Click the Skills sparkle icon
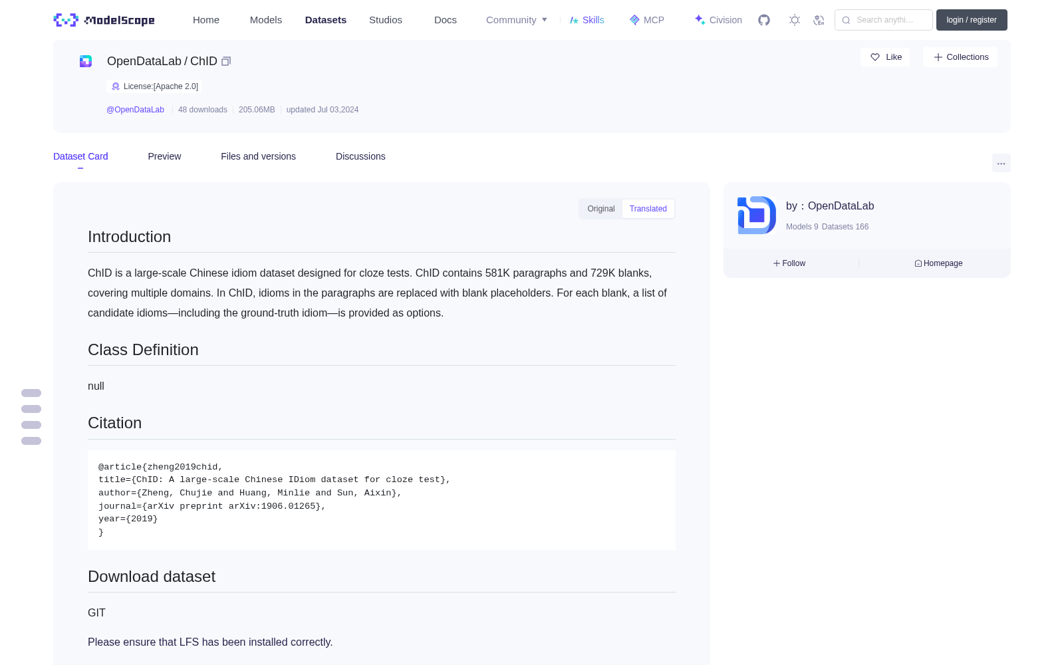 [574, 20]
